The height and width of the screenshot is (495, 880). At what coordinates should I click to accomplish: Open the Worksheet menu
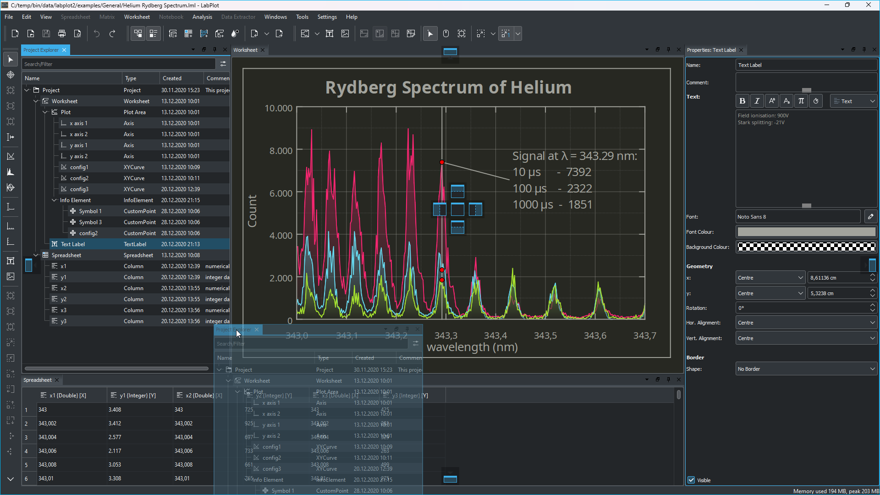point(137,17)
